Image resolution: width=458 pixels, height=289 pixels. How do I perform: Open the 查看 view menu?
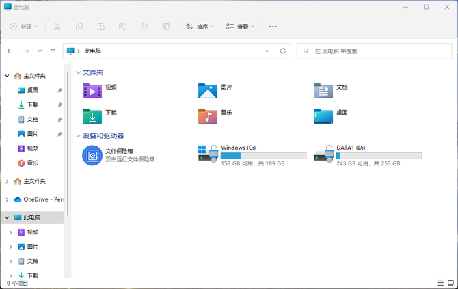click(x=240, y=27)
